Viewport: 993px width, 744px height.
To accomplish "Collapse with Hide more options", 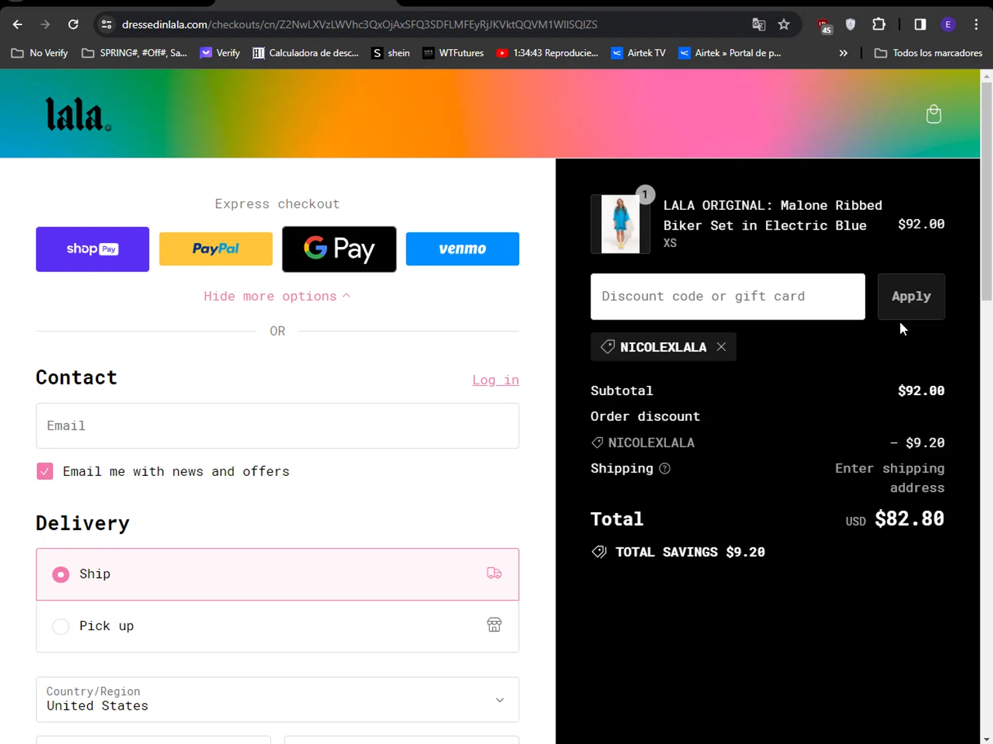I will pos(277,297).
